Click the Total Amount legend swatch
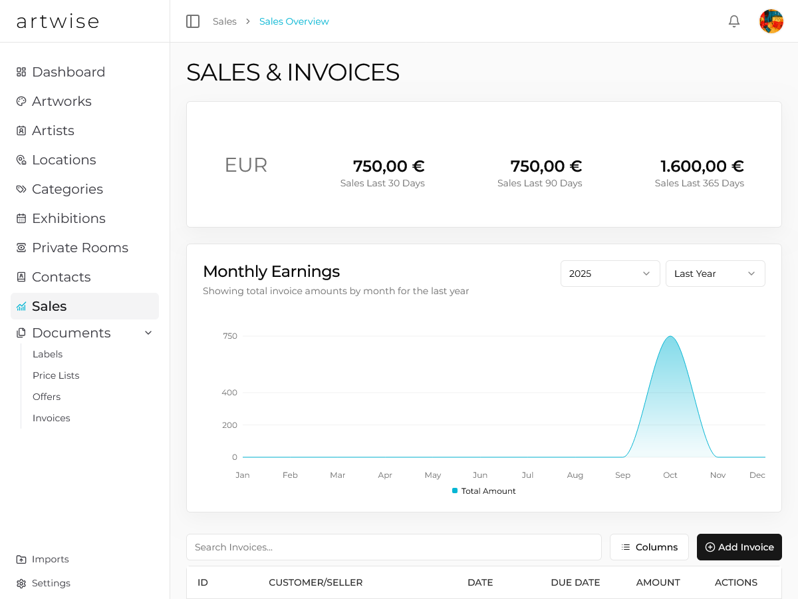Screen dimensions: 798x599 (455, 491)
